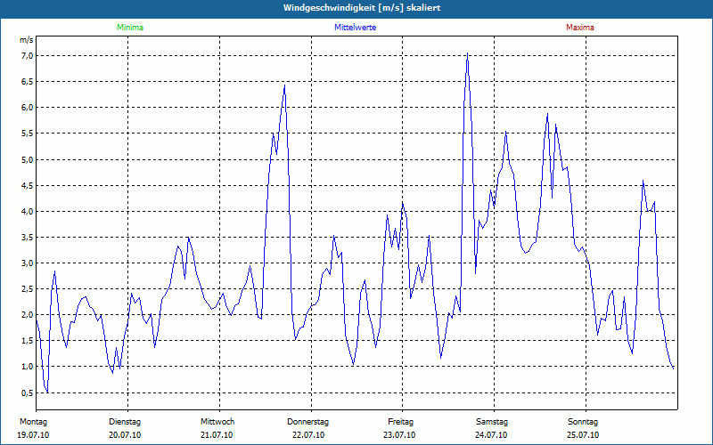
Task: Click the date 23.07.10
Action: click(x=399, y=435)
